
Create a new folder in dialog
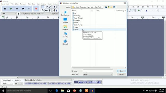(111, 7)
